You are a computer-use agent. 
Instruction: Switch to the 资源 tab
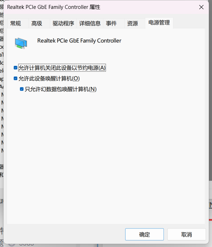[x=133, y=23]
